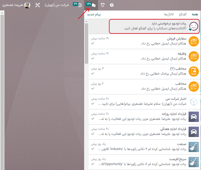Click the پیام جدید button
Screen dimensions: 201x170
[x=94, y=14]
